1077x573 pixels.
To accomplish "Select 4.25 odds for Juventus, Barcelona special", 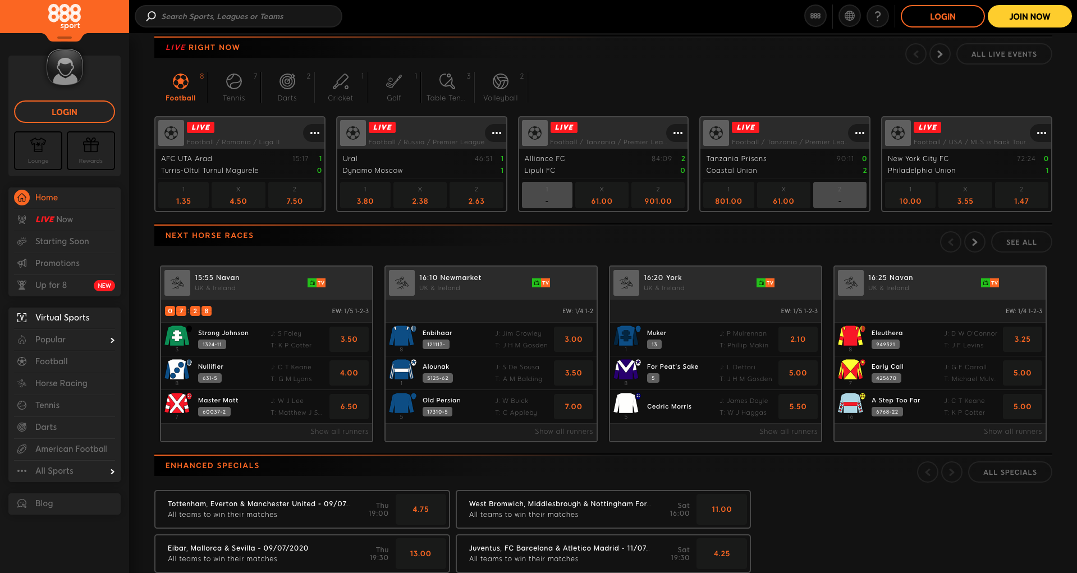I will point(722,553).
